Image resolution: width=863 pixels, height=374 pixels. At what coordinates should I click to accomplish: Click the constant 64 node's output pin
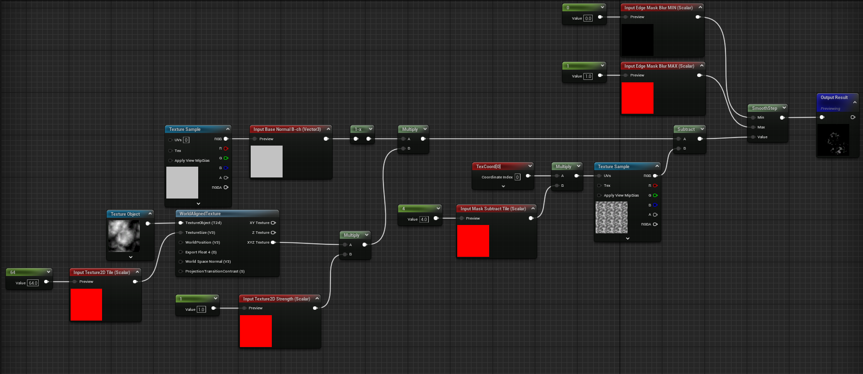coord(46,282)
